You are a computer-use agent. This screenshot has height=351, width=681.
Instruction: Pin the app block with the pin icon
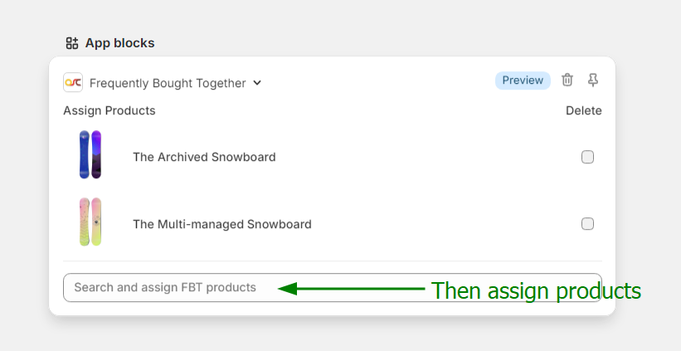[x=593, y=80]
